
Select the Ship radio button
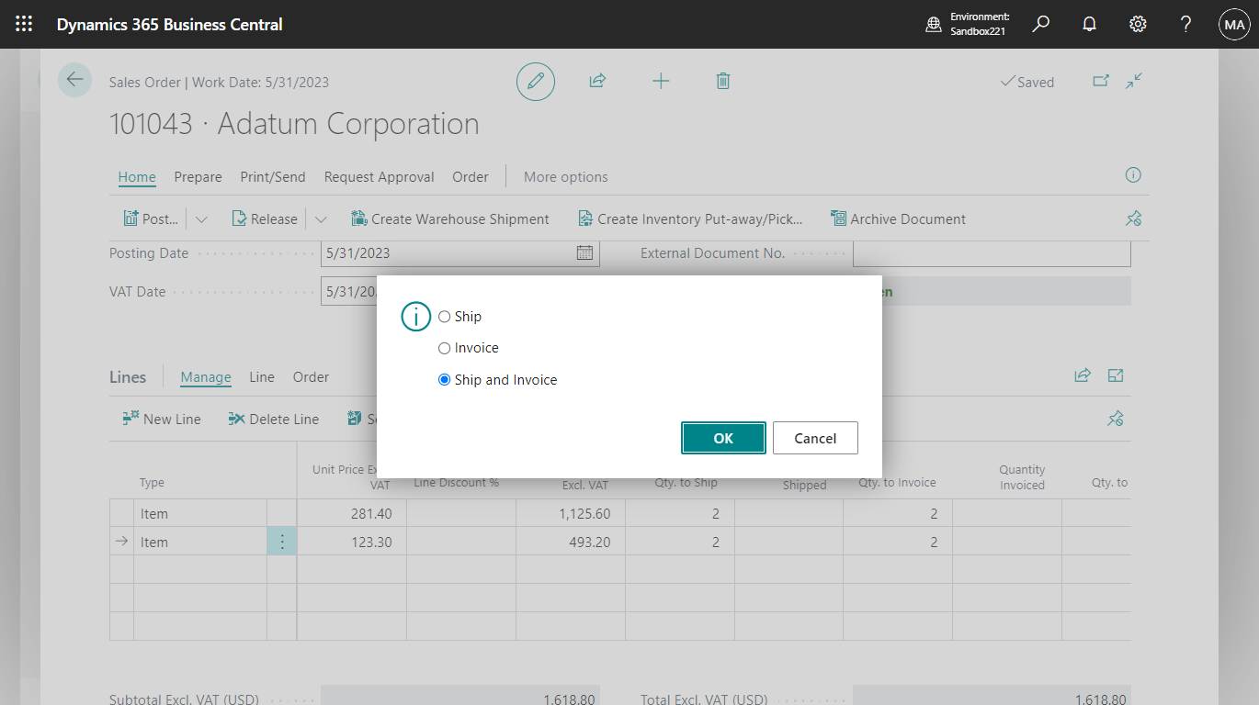444,316
